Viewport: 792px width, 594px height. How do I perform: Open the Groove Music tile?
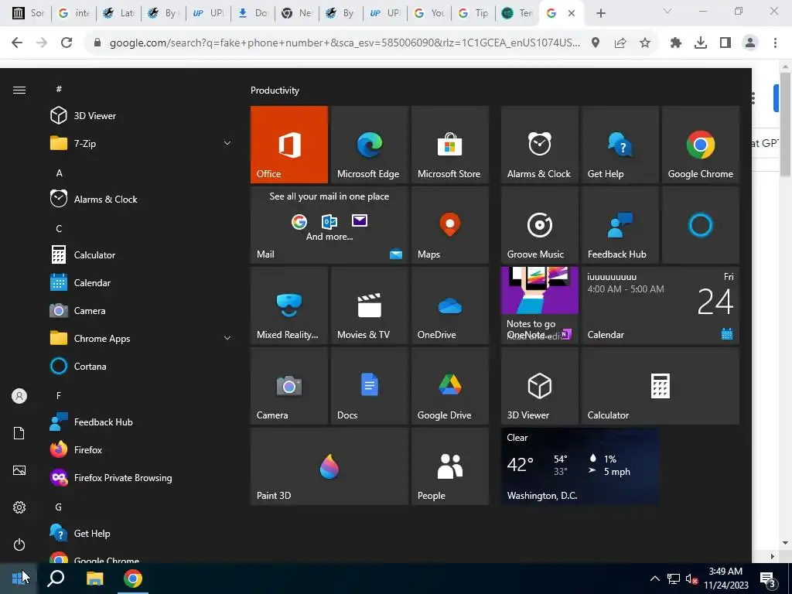coord(539,225)
